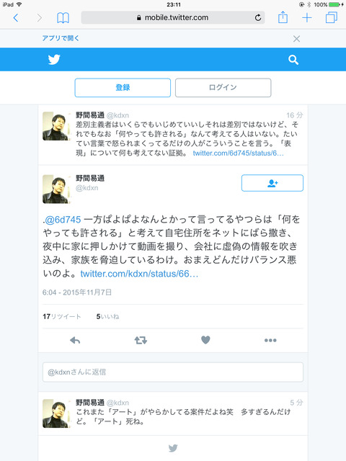The height and width of the screenshot is (461, 346).
Task: Open the Safari share sheet icon
Action: coord(283,17)
